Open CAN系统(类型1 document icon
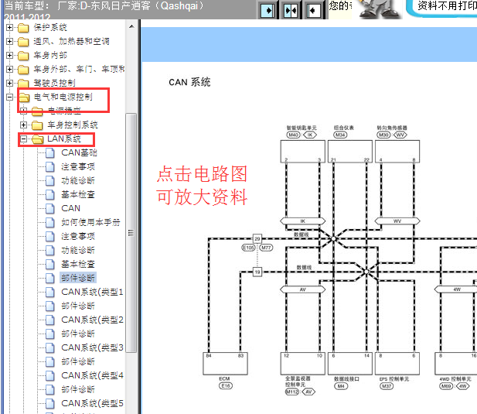Screen dimensions: 477x414 coord(50,293)
